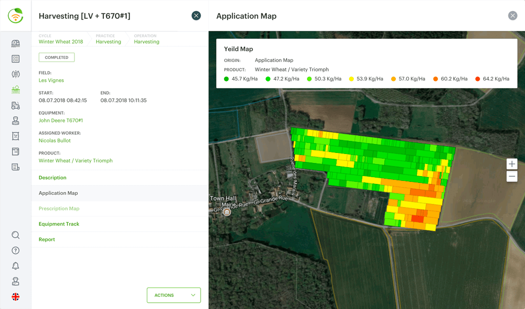The image size is (525, 309).
Task: Open notifications bell icon
Action: [x=16, y=266]
